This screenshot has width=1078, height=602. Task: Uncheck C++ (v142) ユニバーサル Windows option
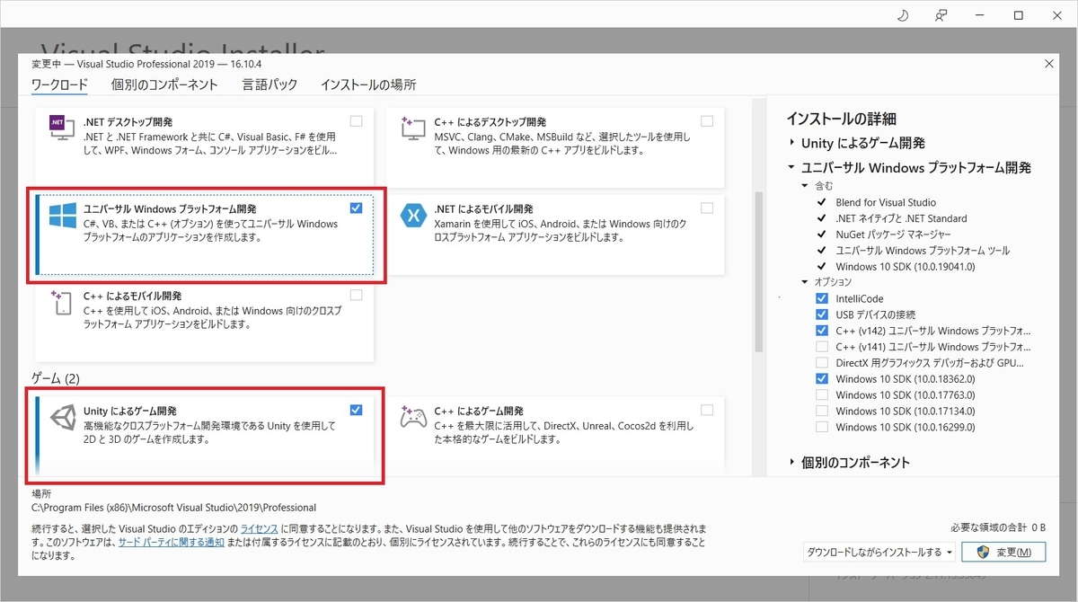pyautogui.click(x=822, y=331)
